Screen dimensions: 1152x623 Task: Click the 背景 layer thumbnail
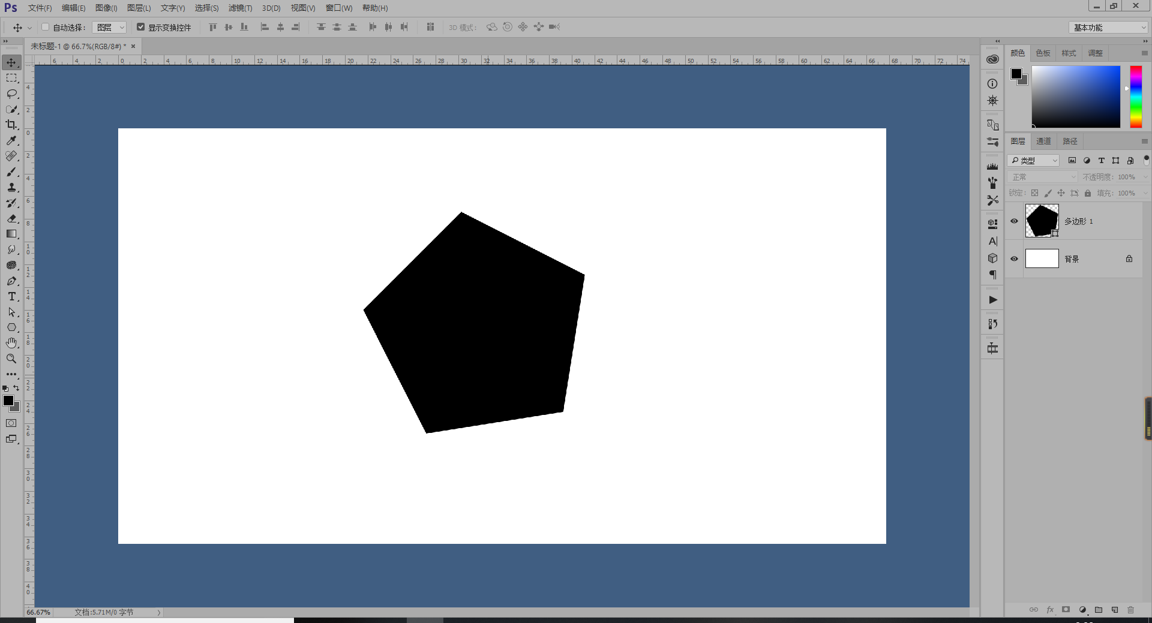coord(1042,258)
